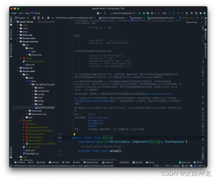Open the Services tool window tab
This screenshot has width=217, height=180.
(x=137, y=162)
